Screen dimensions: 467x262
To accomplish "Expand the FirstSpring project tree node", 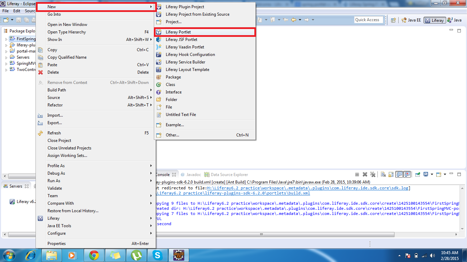I will (6, 39).
